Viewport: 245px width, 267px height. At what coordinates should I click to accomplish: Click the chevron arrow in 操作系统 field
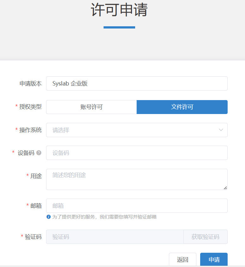tap(221, 130)
